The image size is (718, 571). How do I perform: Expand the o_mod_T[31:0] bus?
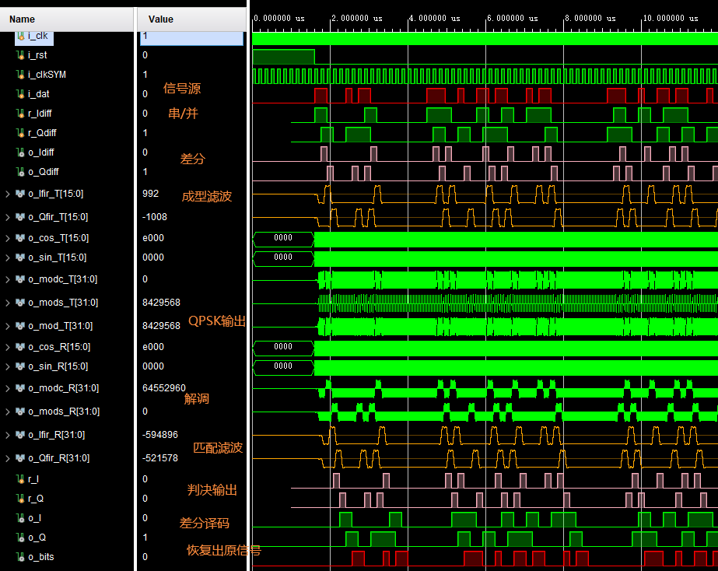tap(7, 326)
